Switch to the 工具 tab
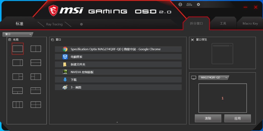 click(223, 23)
